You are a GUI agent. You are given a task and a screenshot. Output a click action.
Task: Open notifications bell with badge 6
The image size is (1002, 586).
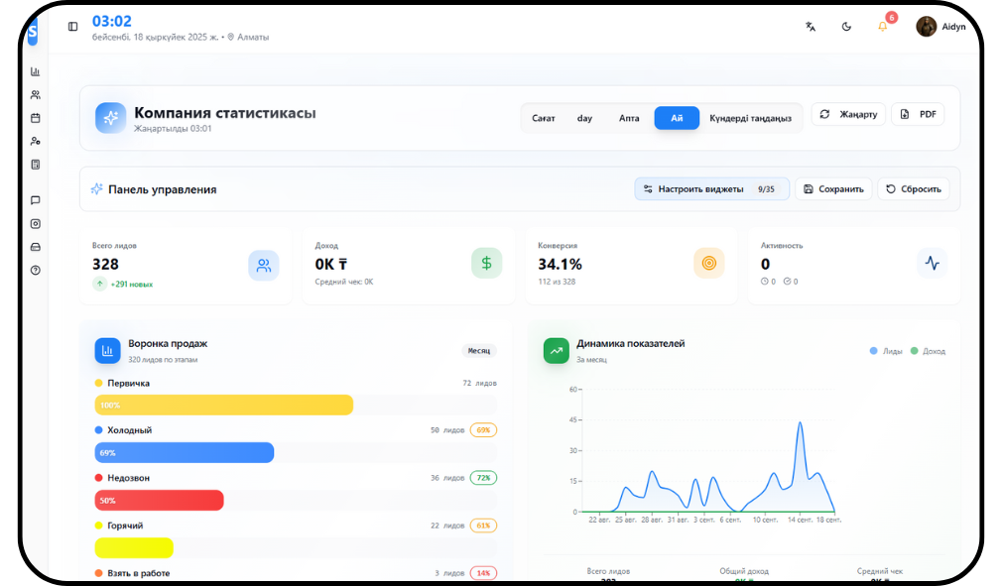click(883, 27)
